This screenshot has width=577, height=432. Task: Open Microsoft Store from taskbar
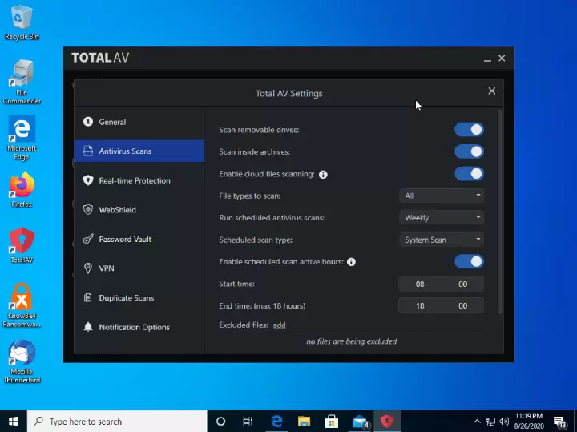coord(332,422)
